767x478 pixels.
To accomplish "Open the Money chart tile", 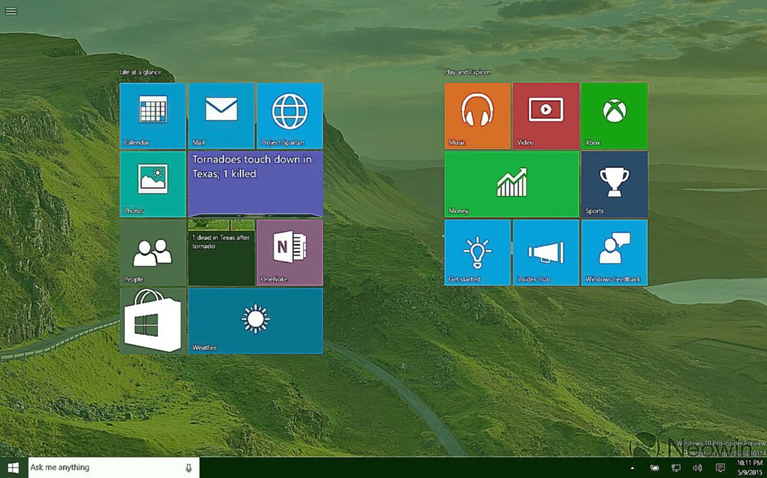I will point(512,184).
